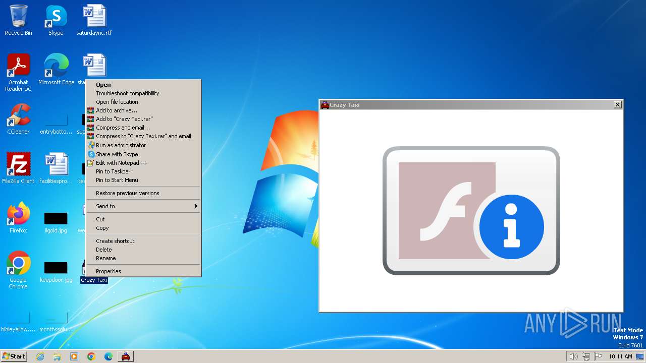Viewport: 646px width, 363px height.
Task: Launch Microsoft Edge desktop shortcut
Action: click(x=56, y=70)
